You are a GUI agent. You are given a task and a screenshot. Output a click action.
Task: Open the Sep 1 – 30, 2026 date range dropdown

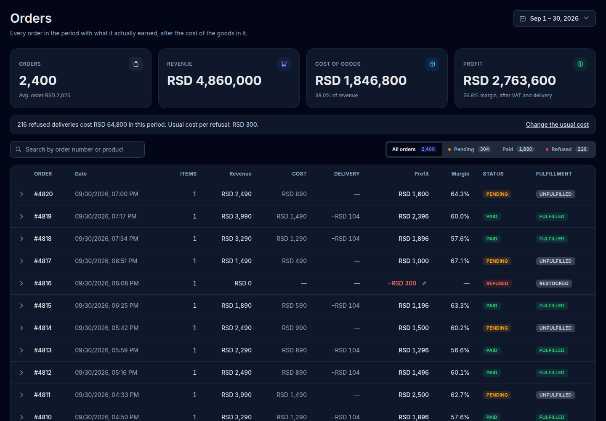[x=554, y=19]
